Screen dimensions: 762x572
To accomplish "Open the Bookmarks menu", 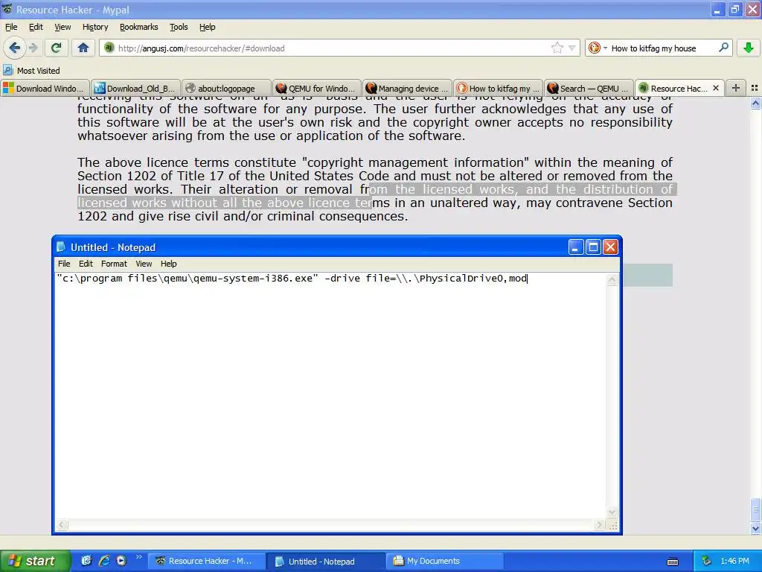I will [139, 27].
